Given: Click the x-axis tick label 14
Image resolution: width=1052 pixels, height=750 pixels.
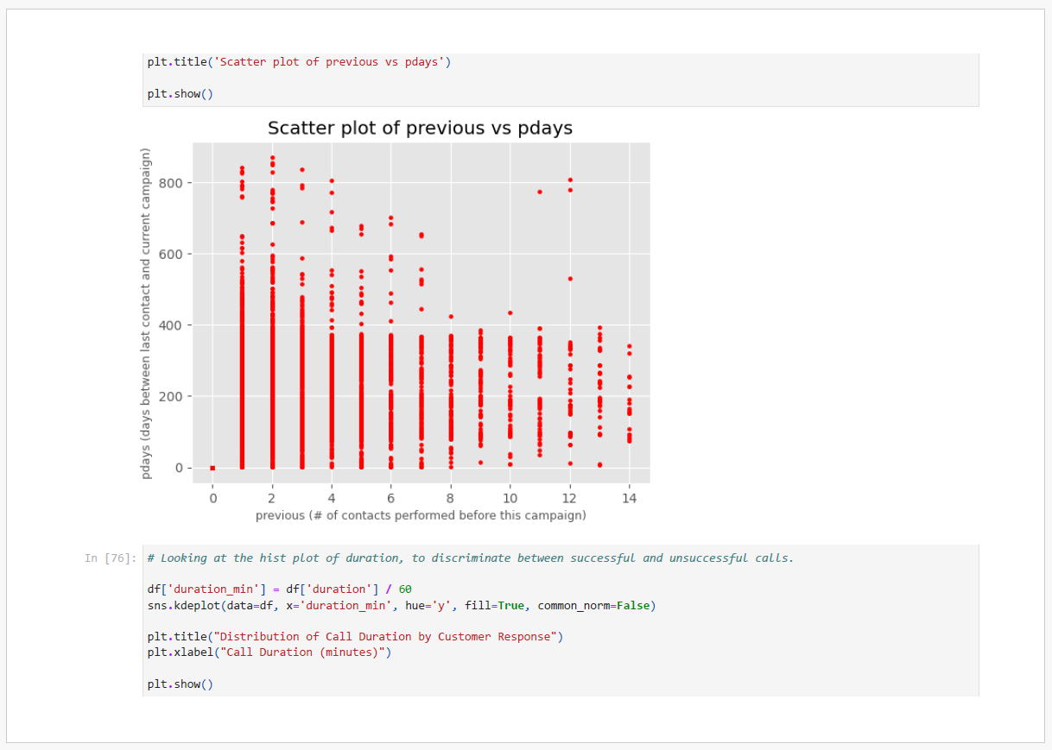Looking at the screenshot, I should pyautogui.click(x=629, y=498).
